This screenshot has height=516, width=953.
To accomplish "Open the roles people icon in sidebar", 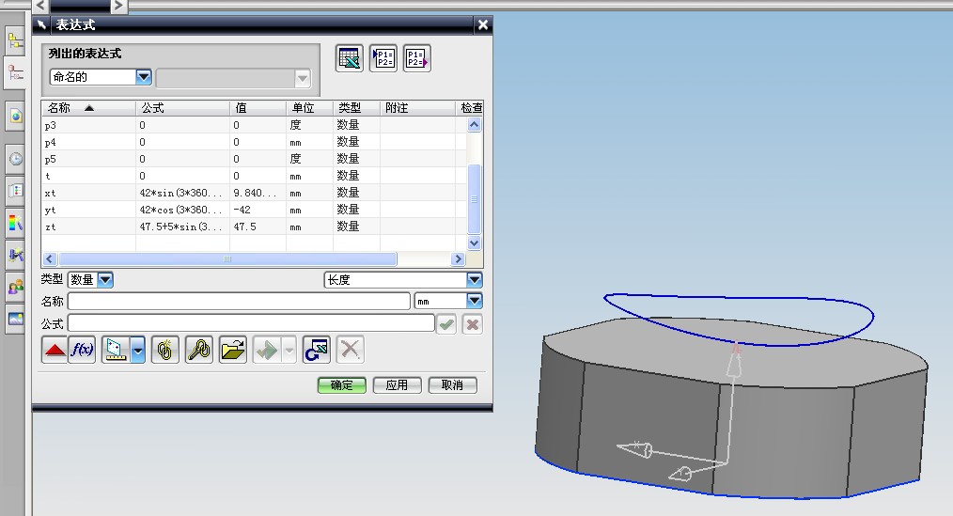I will 15,287.
